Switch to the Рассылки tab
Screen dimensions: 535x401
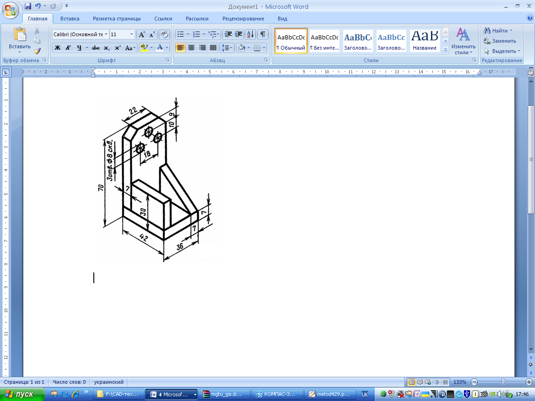pyautogui.click(x=197, y=19)
